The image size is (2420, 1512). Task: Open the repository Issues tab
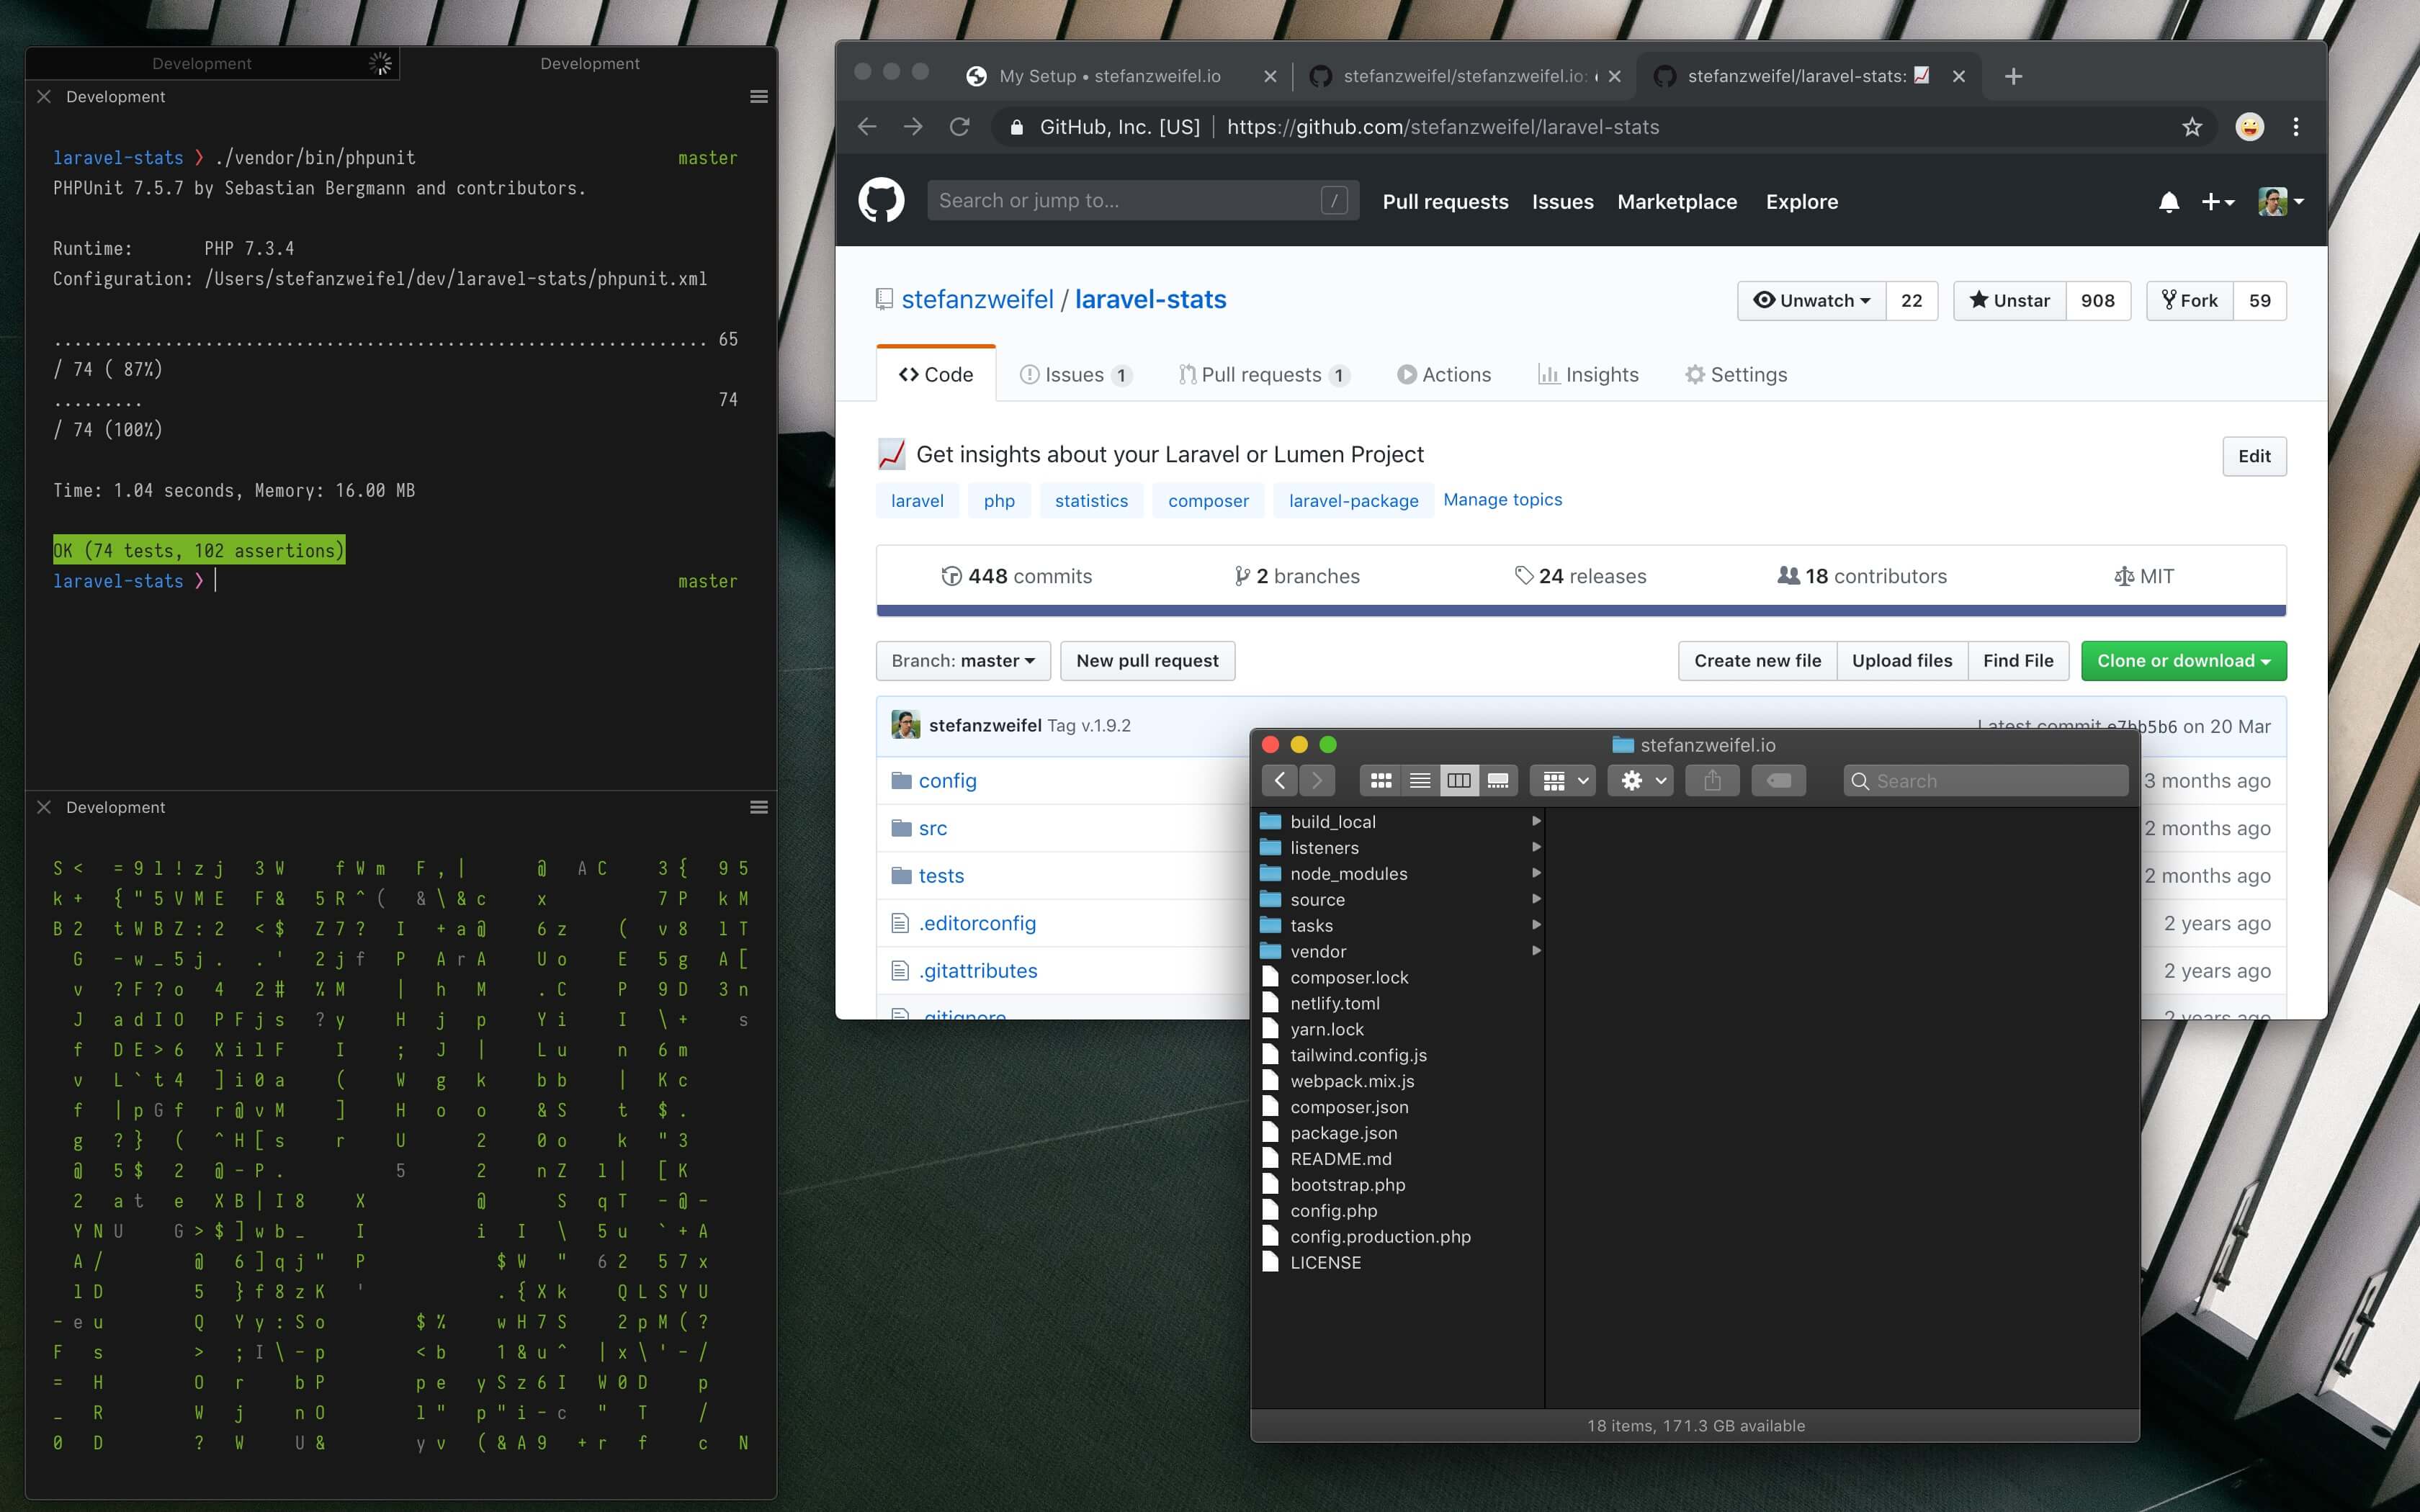coord(1075,375)
